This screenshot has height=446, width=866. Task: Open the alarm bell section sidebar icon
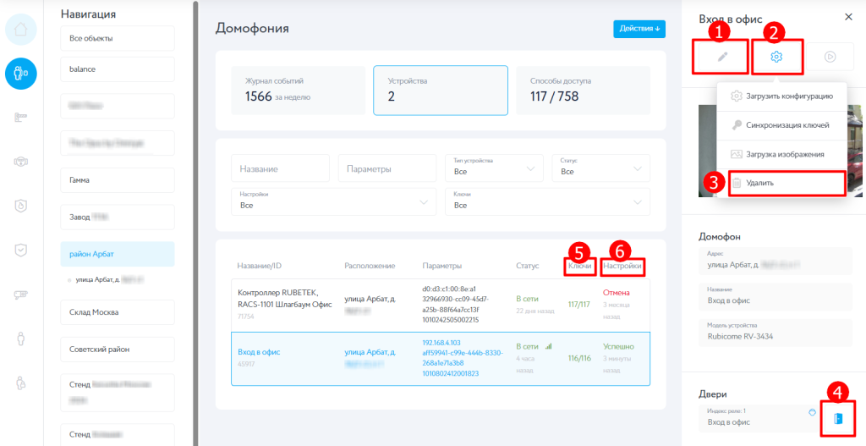[x=21, y=162]
